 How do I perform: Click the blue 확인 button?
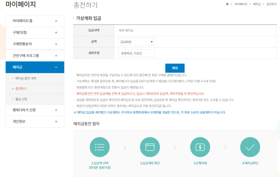[175, 68]
